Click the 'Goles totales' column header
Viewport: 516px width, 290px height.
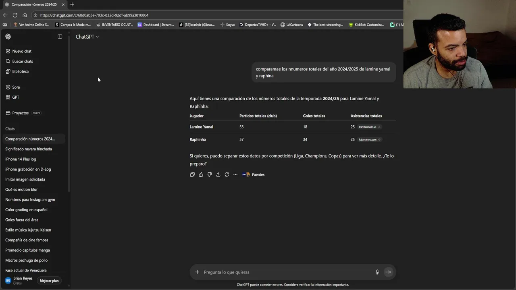click(314, 116)
